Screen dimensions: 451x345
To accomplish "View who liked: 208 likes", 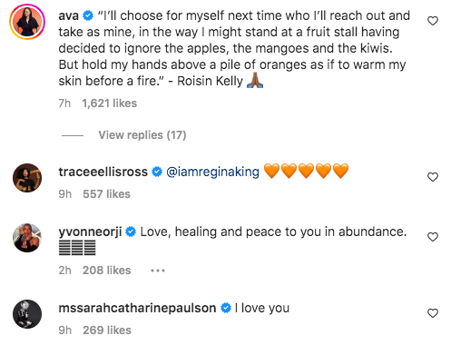I will pos(107,271).
